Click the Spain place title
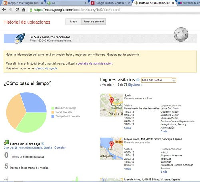Screen dimensions: 200x182 [128, 95]
